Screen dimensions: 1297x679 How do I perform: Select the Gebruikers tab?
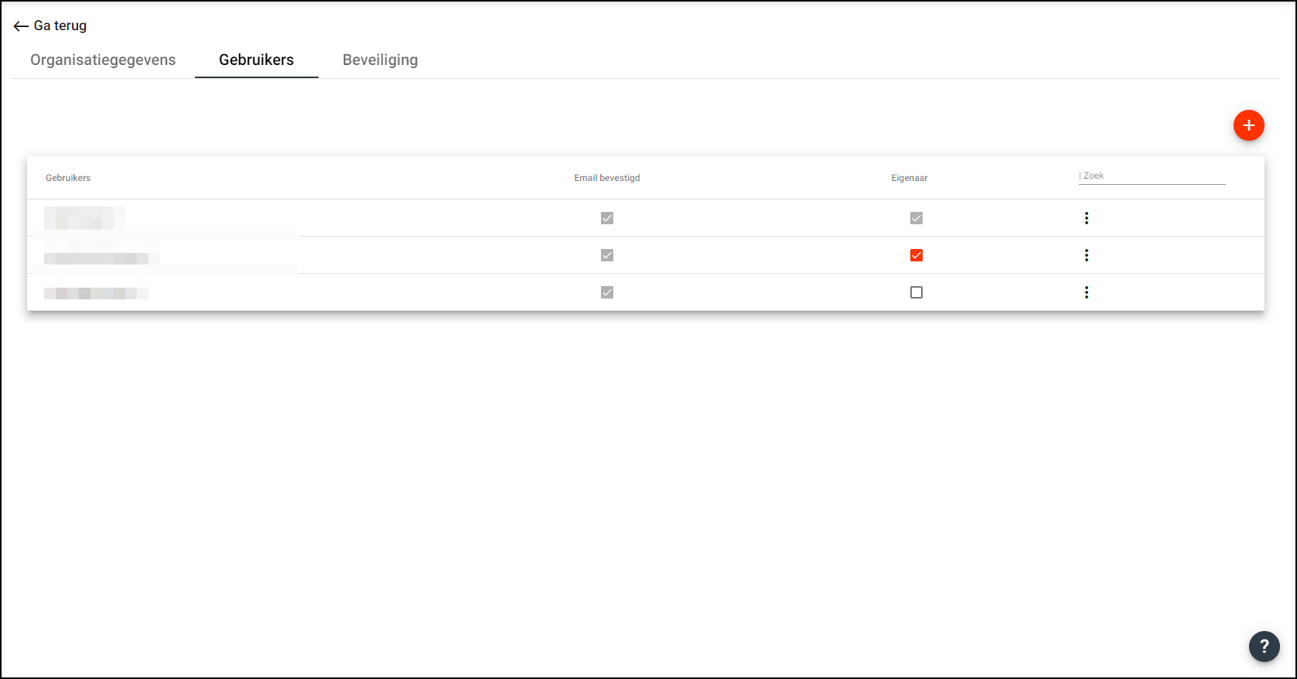256,60
